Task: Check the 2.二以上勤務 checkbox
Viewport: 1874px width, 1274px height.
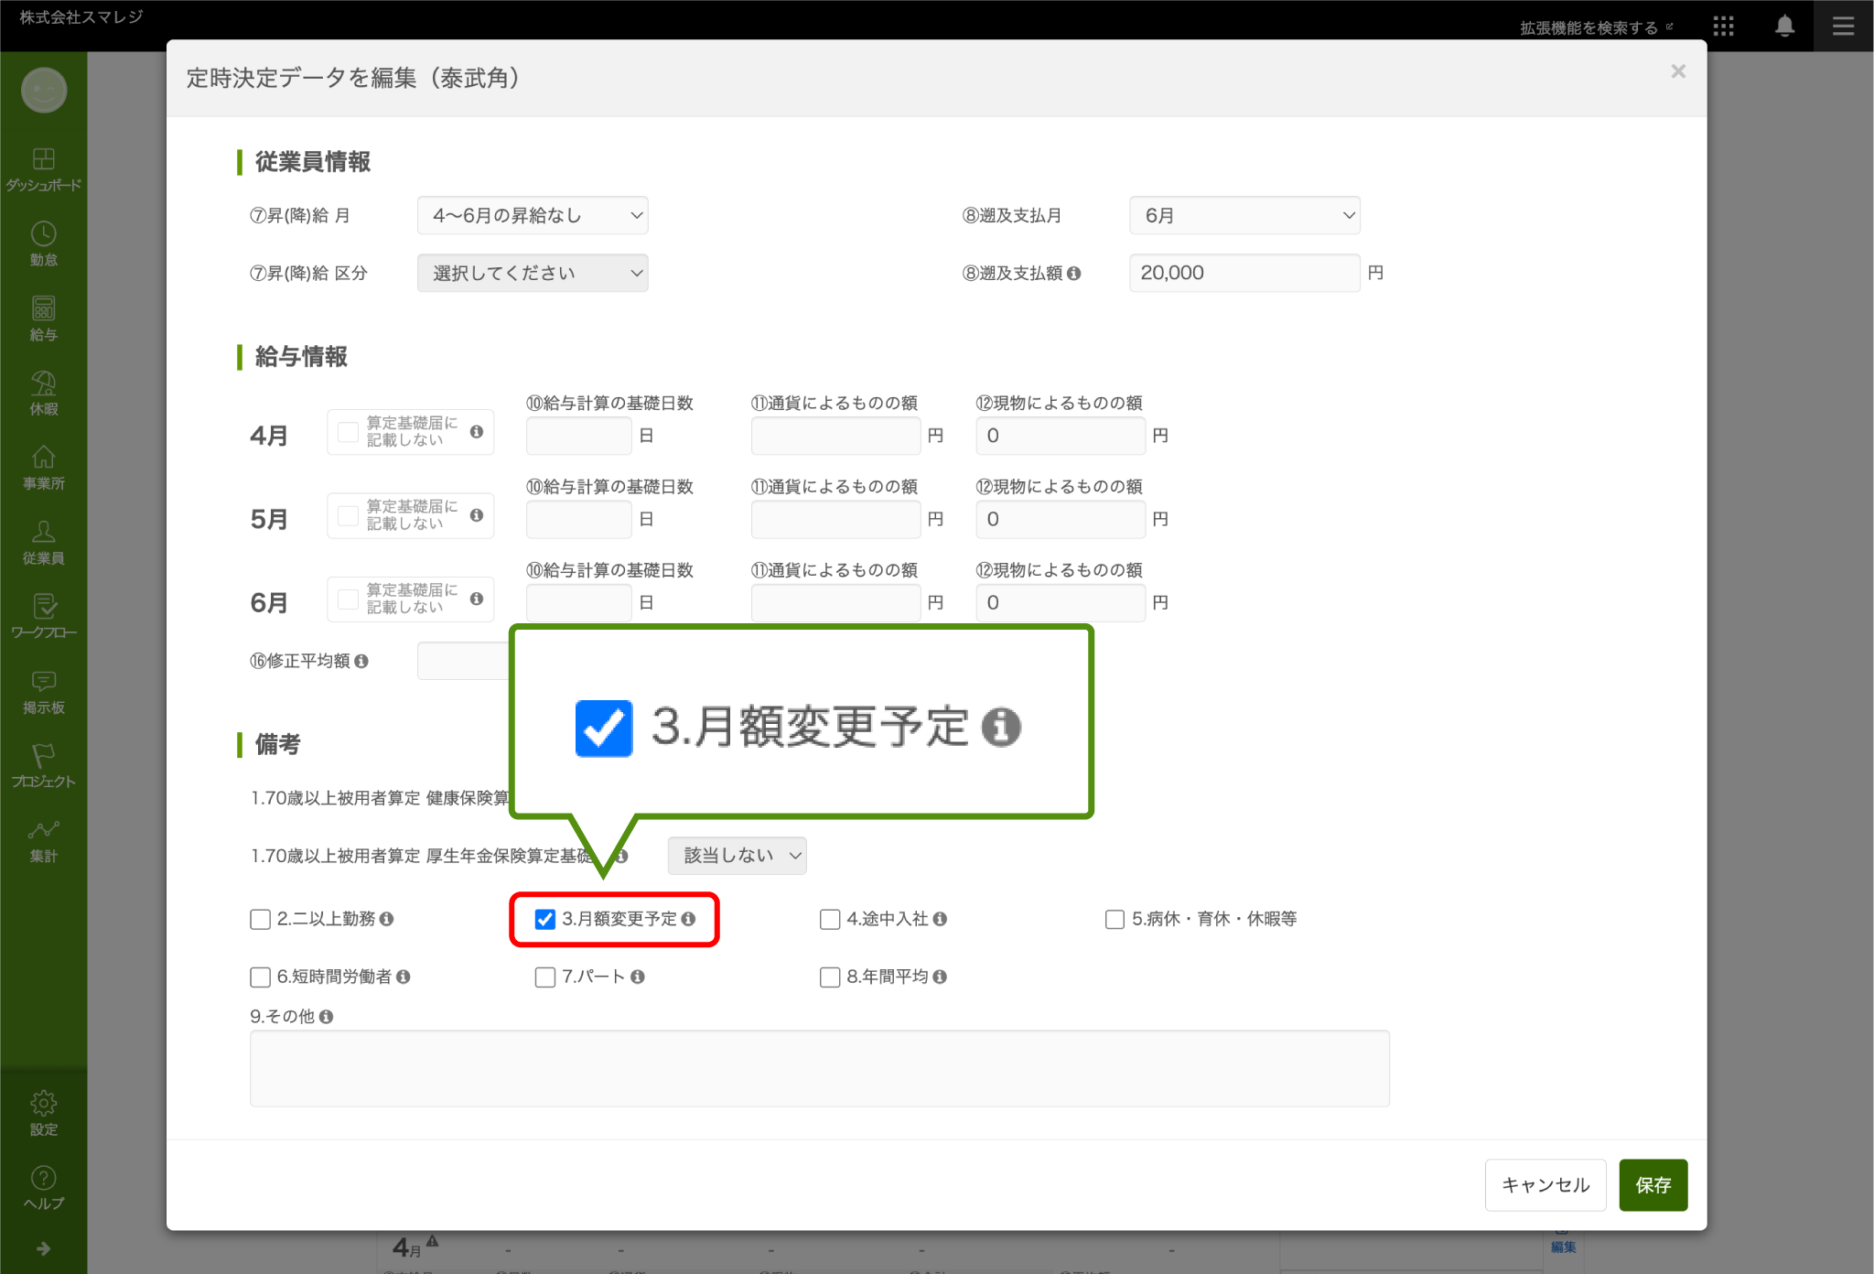Action: click(260, 919)
